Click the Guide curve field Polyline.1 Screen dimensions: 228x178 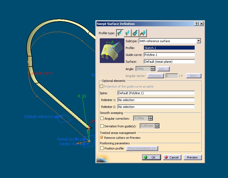169,54
